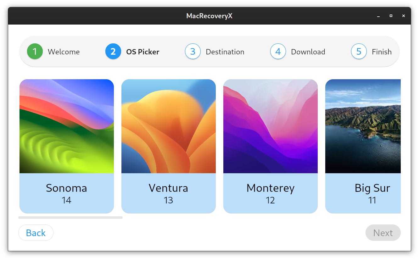Screen dimensions: 419x260
Task: Click the disabled Next button
Action: pyautogui.click(x=383, y=233)
